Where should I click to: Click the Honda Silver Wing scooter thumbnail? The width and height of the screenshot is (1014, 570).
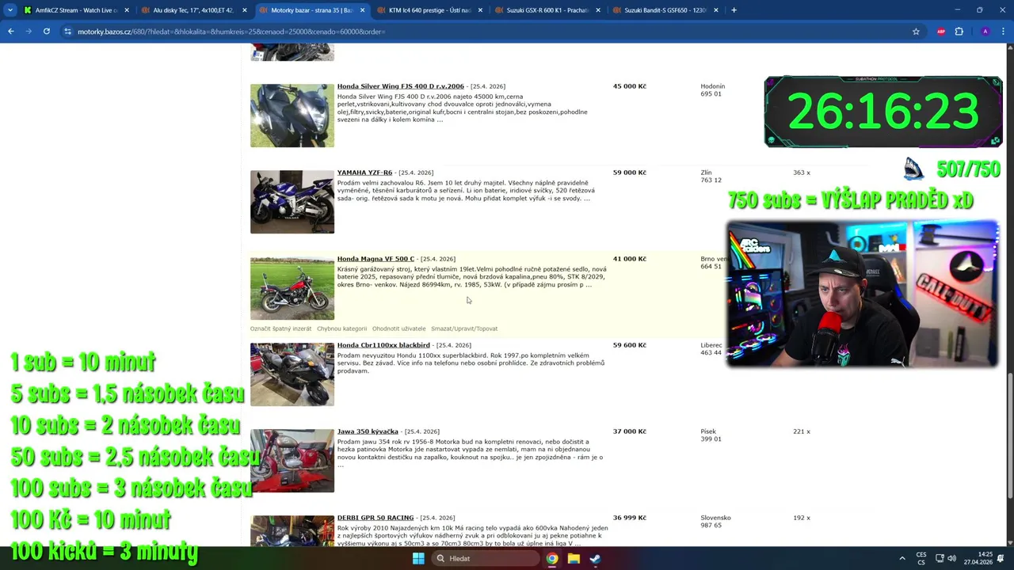[292, 116]
